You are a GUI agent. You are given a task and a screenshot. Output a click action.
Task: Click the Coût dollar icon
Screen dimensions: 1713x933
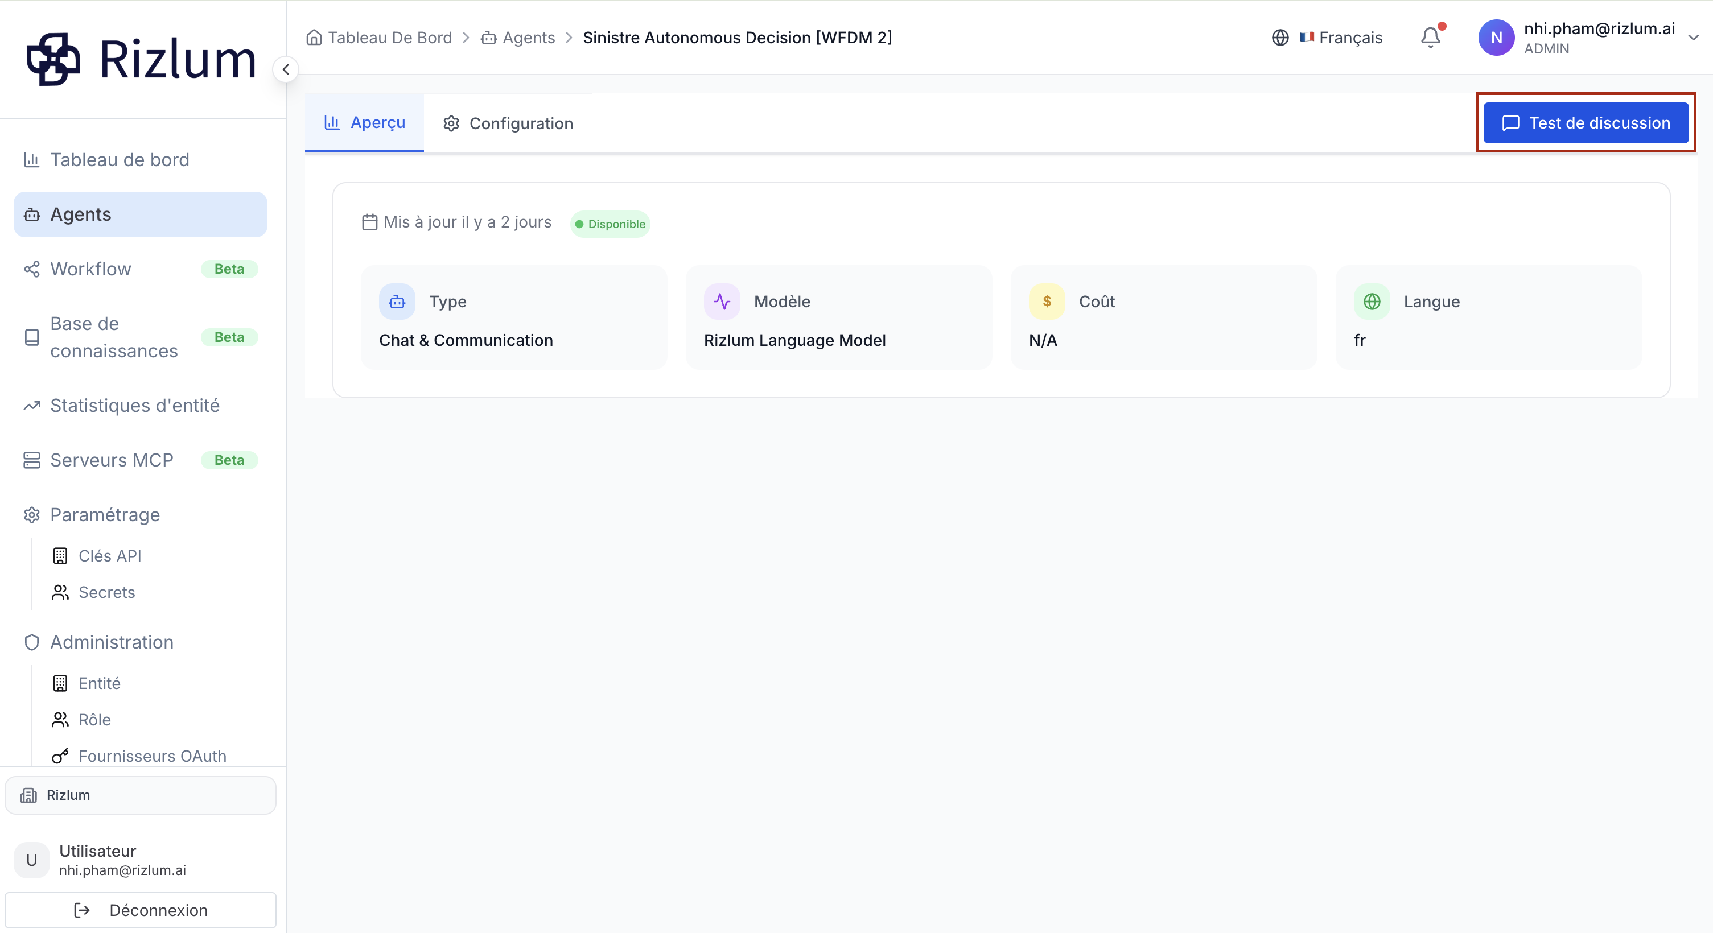click(x=1047, y=302)
